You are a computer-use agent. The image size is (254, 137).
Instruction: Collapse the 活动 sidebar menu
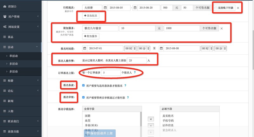tap(21, 47)
